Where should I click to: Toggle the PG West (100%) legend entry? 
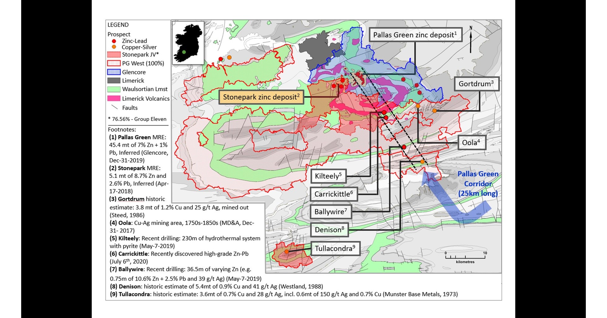coord(114,63)
